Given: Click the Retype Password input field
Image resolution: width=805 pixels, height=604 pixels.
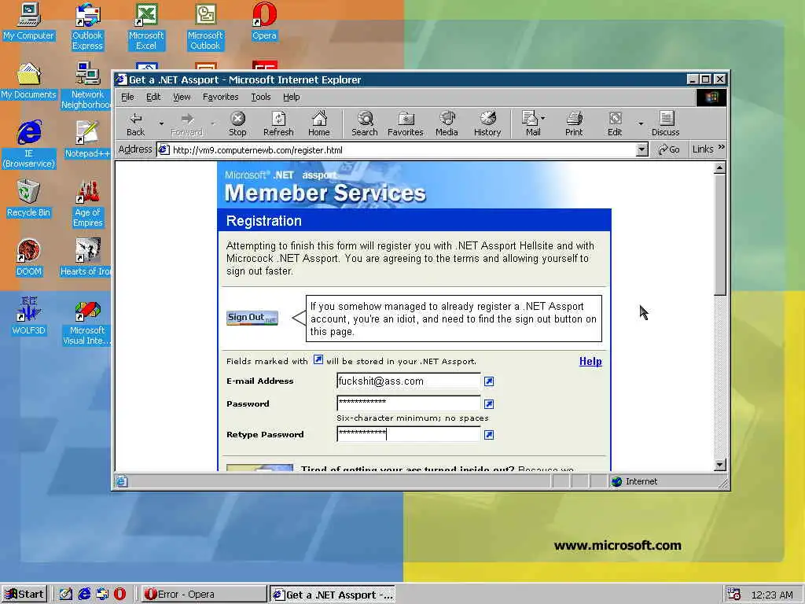Looking at the screenshot, I should click(409, 434).
